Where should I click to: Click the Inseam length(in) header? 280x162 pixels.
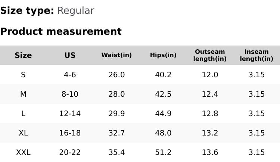point(256,55)
